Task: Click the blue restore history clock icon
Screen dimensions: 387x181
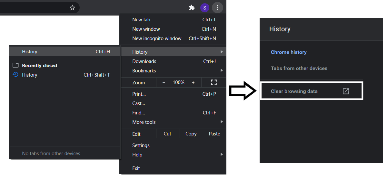Action: [15, 75]
